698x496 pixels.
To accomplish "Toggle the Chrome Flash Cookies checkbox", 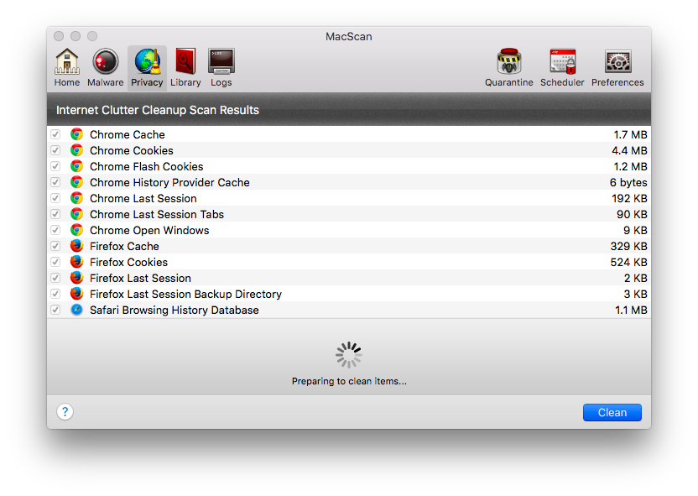I will 55,166.
